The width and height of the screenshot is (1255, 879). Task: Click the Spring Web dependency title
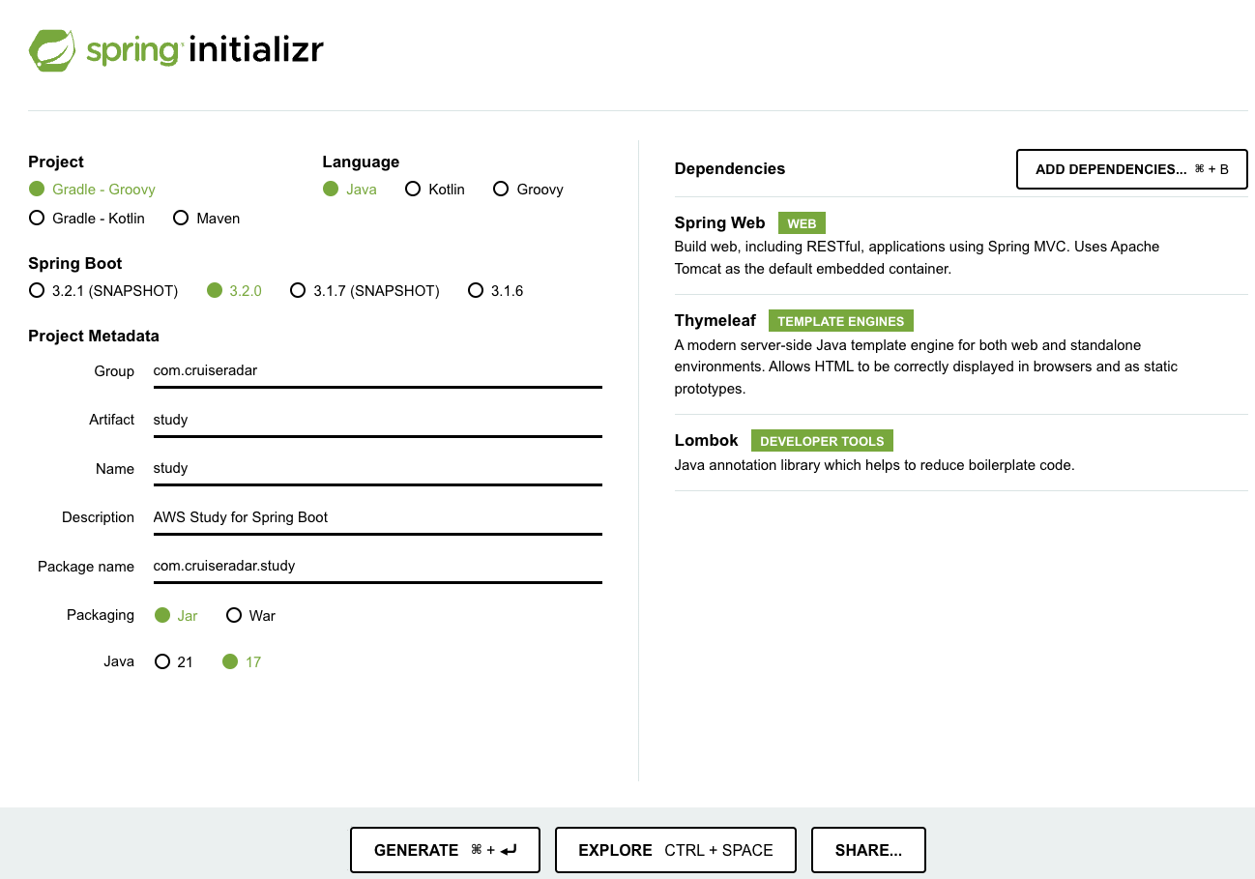click(x=719, y=223)
